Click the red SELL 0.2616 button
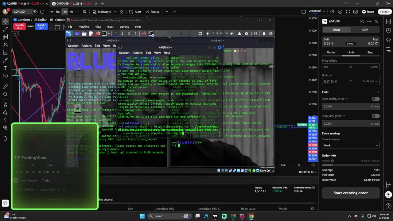The image size is (393, 221). click(x=19, y=26)
